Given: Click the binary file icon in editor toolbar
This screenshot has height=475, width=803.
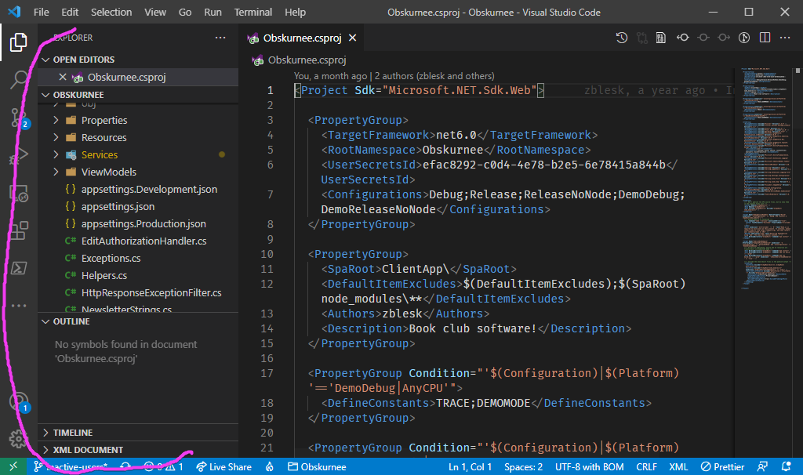Looking at the screenshot, I should click(x=661, y=38).
